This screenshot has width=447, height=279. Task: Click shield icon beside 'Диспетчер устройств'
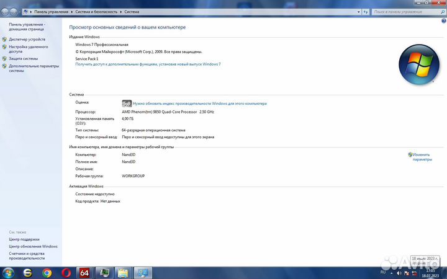[x=4, y=39]
